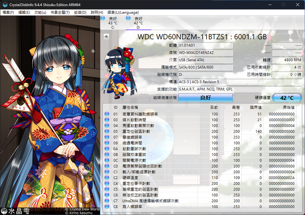This screenshot has width=305, height=215.
Task: Click the 屬性名稱 column header
Action: [x=130, y=107]
